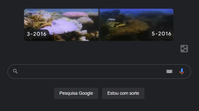The image size is (199, 111).
Task: Click the share doodle icon
Action: point(184,49)
